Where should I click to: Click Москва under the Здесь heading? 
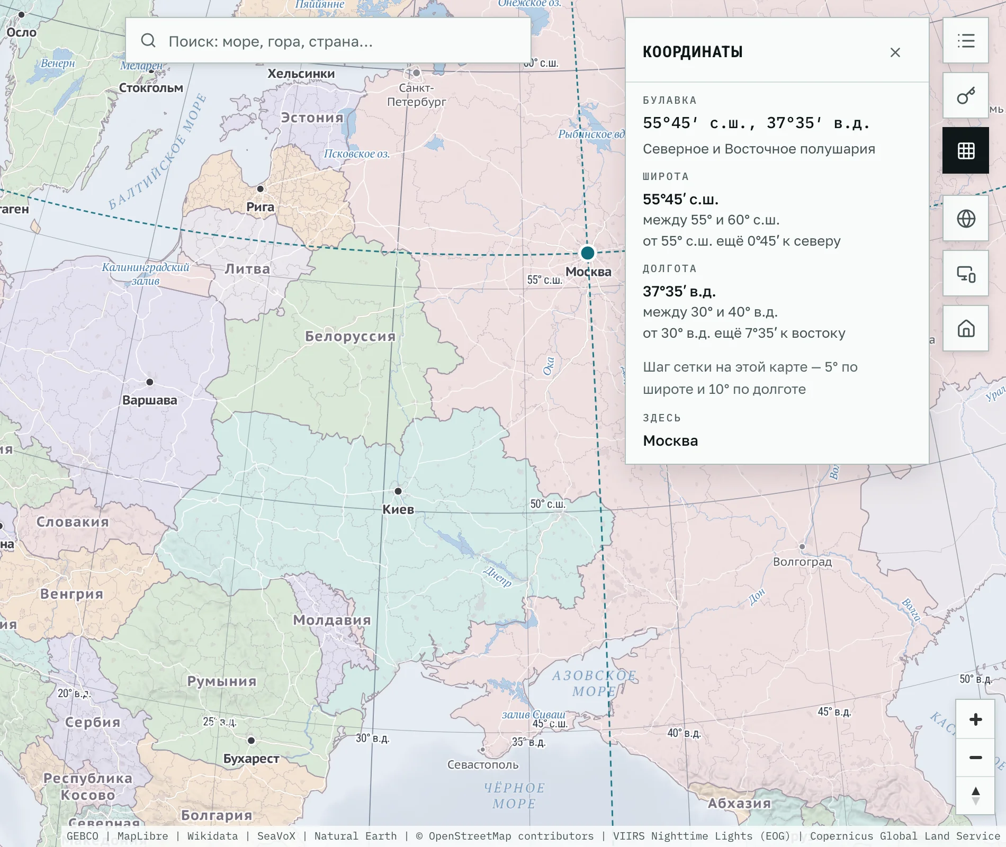(x=670, y=440)
